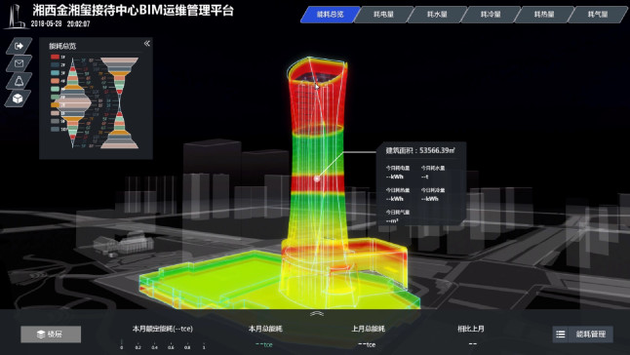
Task: Click the 楼层 button
Action: point(51,335)
